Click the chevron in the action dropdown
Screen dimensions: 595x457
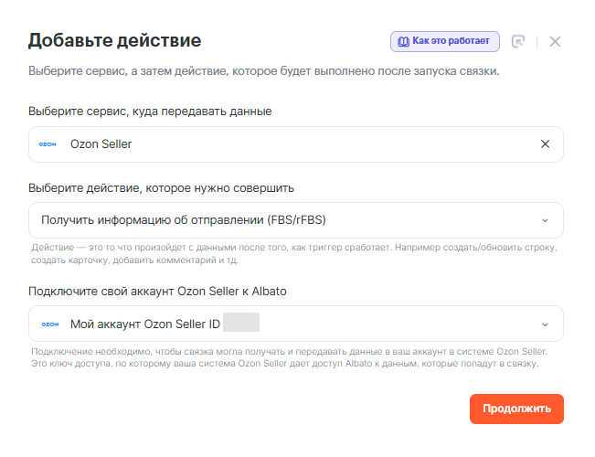[546, 220]
